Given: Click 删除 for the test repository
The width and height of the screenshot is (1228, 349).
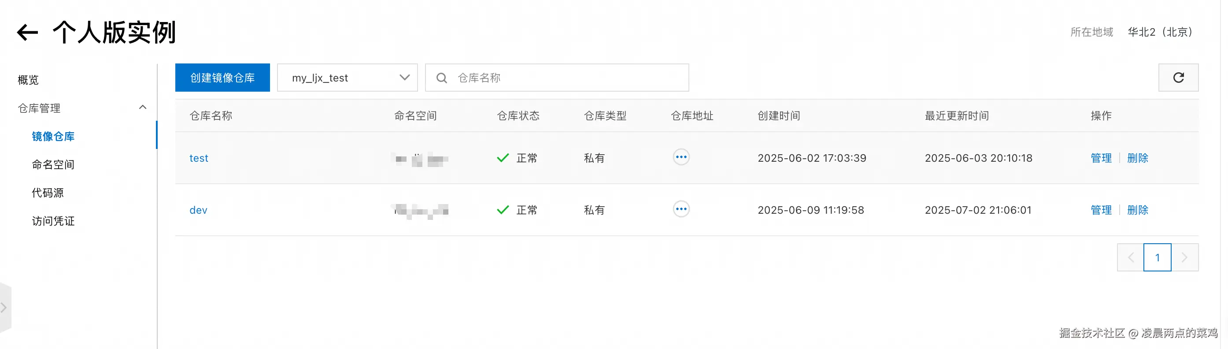Looking at the screenshot, I should [x=1137, y=158].
